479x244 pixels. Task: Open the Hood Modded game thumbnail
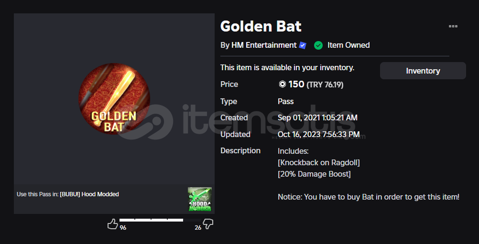[x=200, y=200]
